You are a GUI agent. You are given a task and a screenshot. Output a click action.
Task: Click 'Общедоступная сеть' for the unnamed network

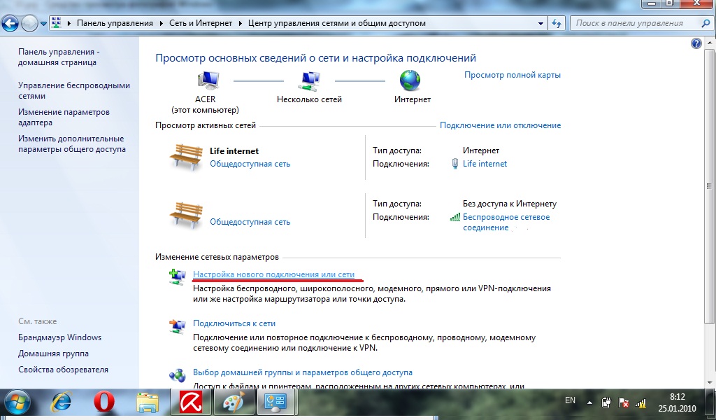(x=250, y=222)
